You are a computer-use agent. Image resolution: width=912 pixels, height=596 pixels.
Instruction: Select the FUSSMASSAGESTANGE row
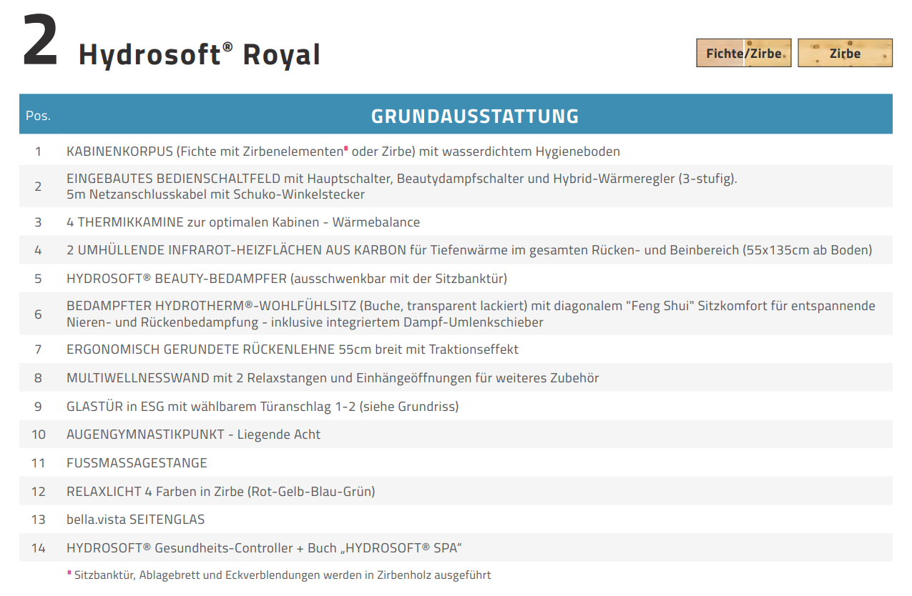point(137,463)
